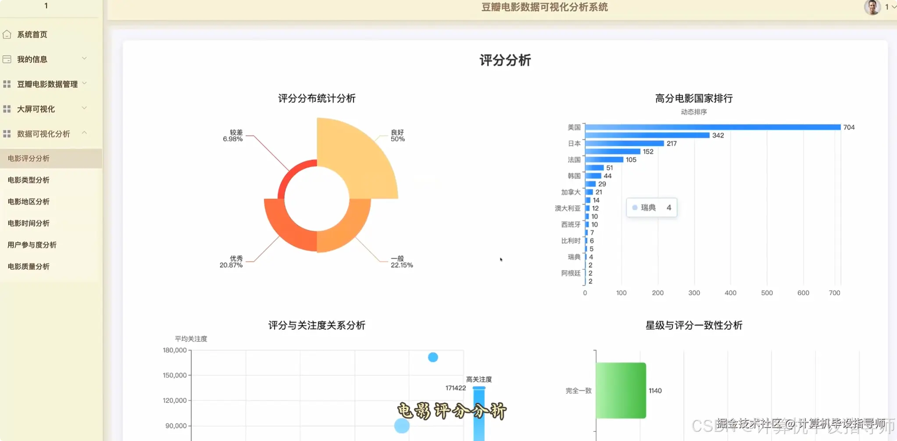The height and width of the screenshot is (441, 897).
Task: Select 电影时间分析 in the sidebar
Action: pos(28,223)
